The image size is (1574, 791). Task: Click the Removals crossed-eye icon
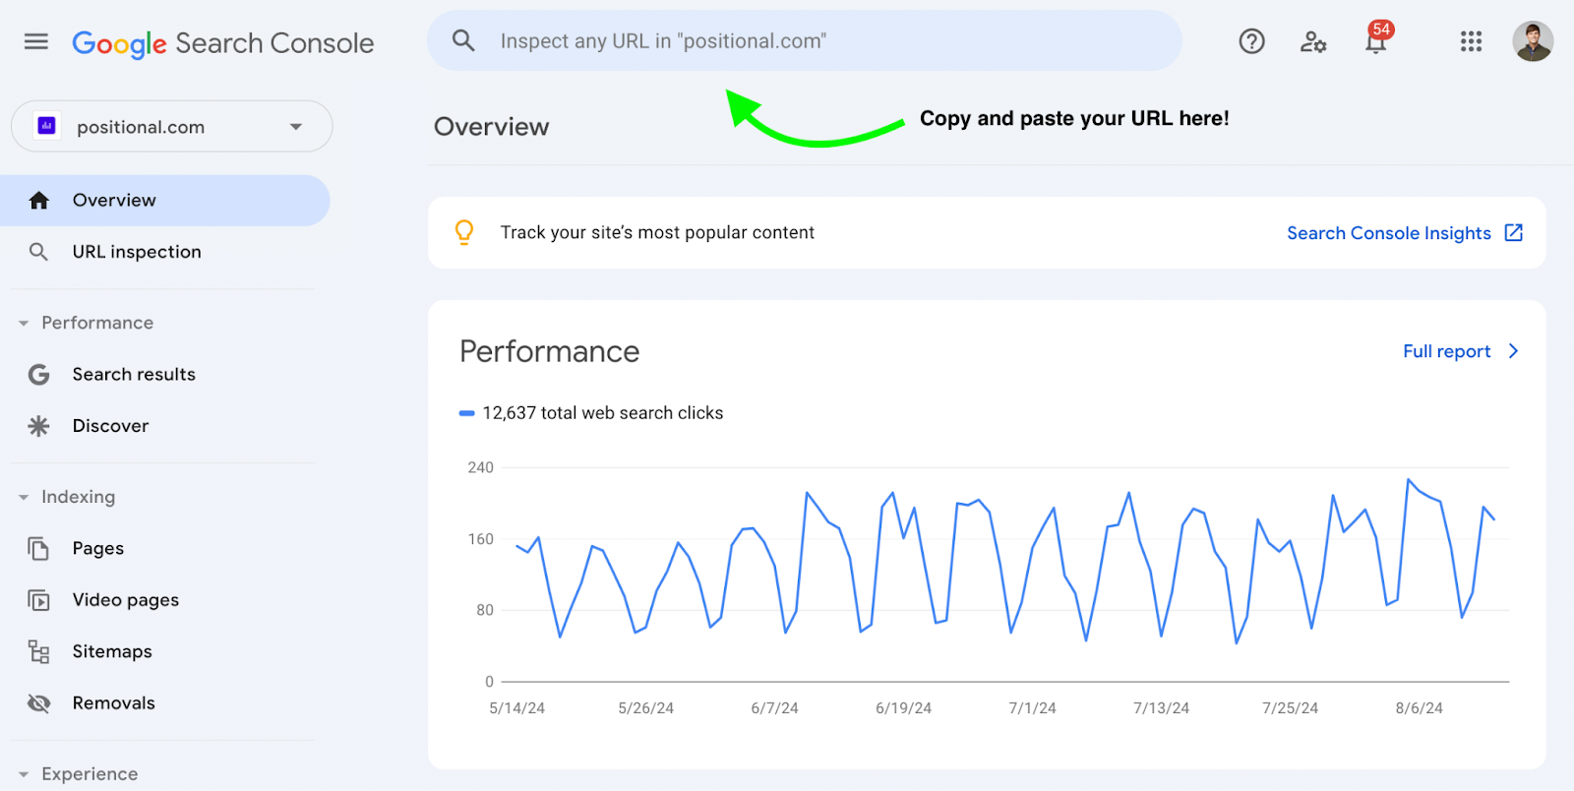(x=38, y=702)
